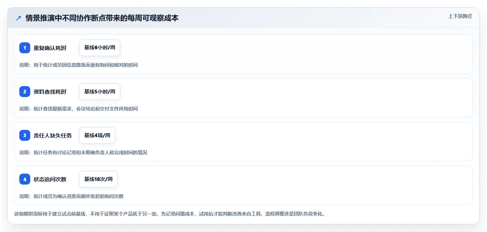Select the 基线18次/周 pill
Screen dimensions: 487x232
coord(98,179)
